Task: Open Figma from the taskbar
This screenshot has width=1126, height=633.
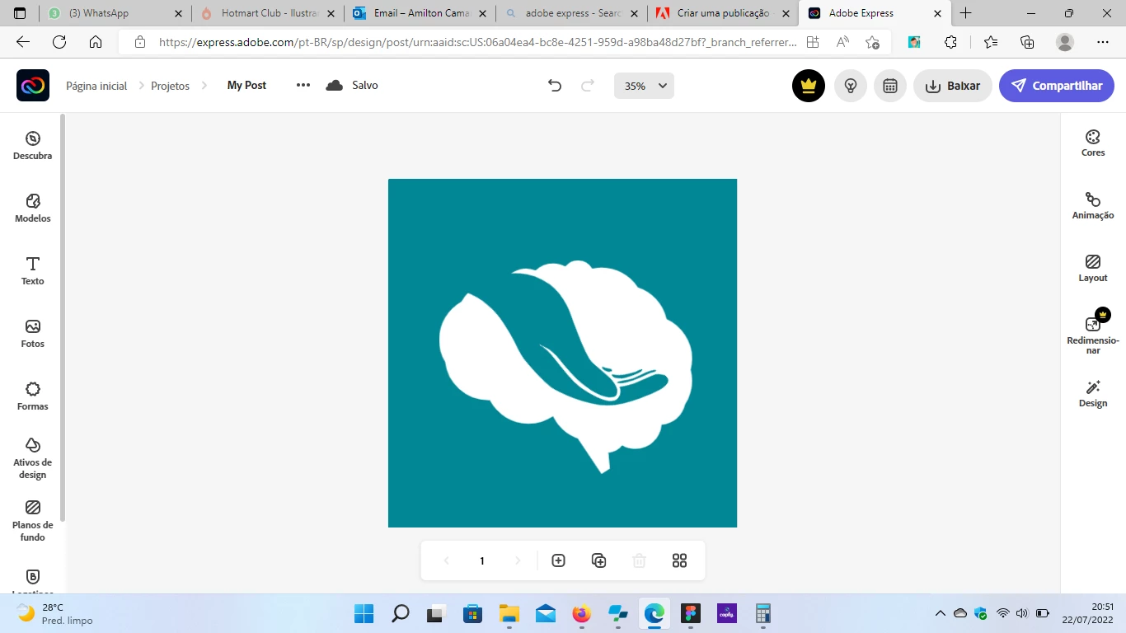Action: coord(691,613)
